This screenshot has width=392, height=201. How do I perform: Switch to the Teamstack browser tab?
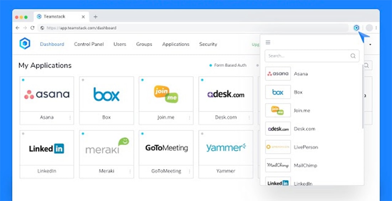tap(61, 17)
